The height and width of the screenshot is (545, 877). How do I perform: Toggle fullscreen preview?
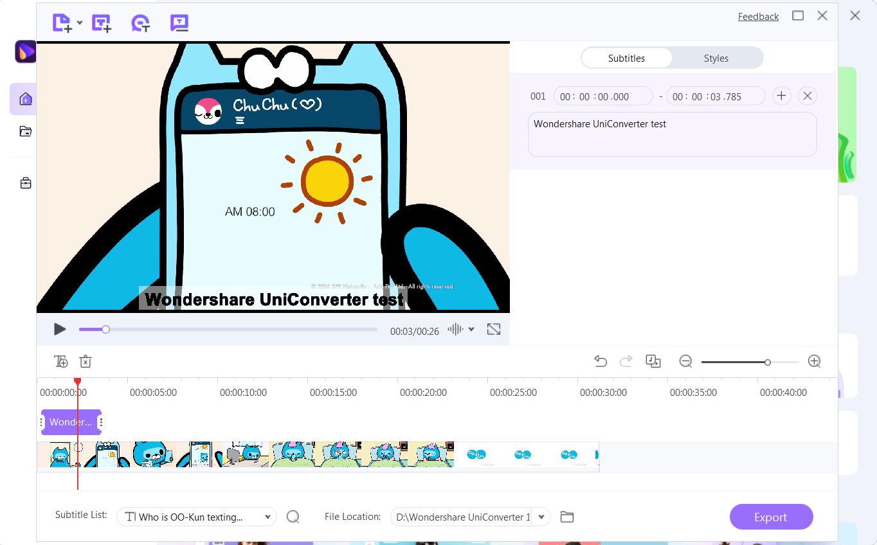[x=494, y=329]
